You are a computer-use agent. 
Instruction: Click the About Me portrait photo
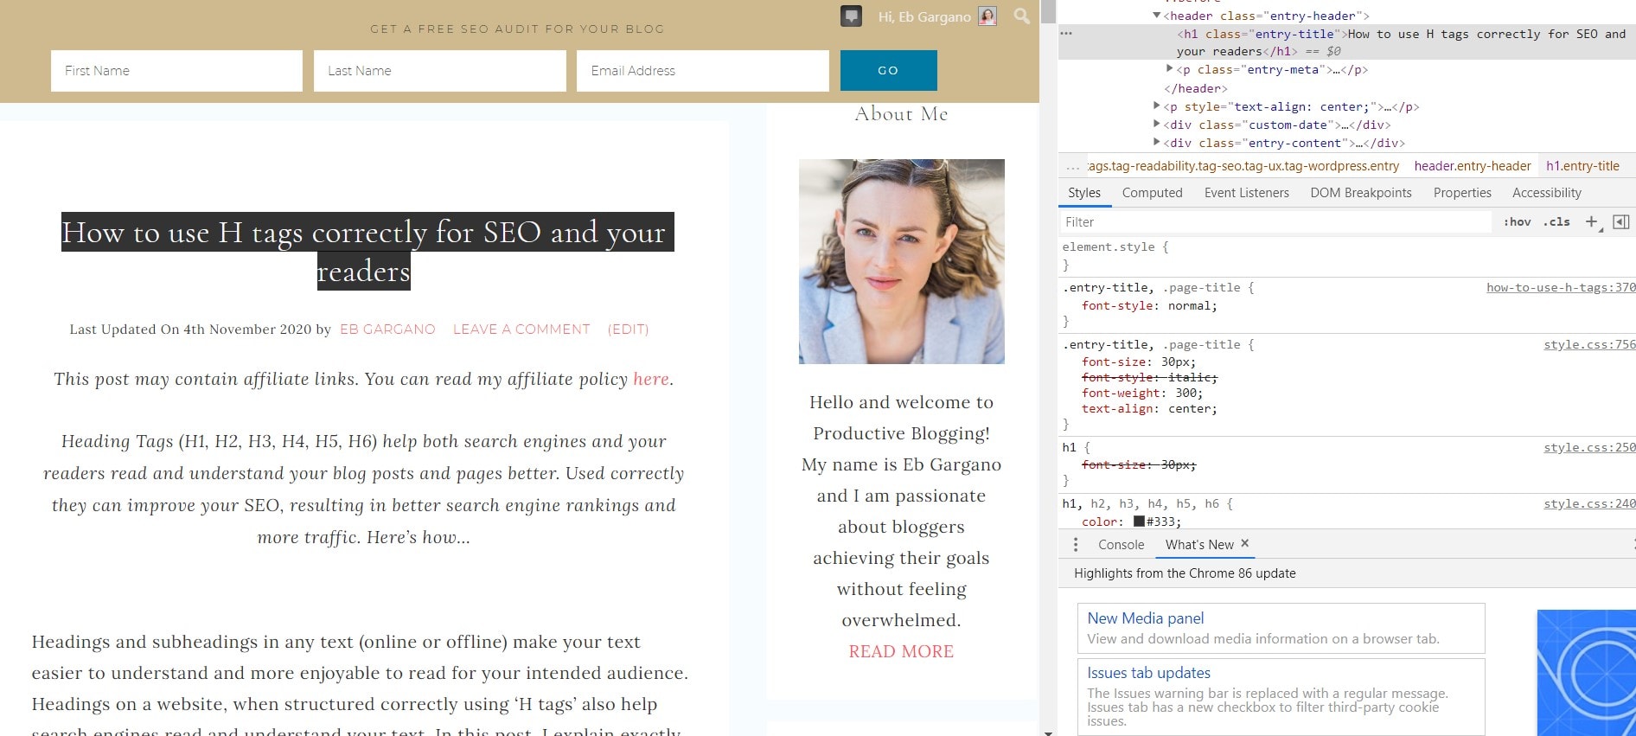(x=901, y=261)
